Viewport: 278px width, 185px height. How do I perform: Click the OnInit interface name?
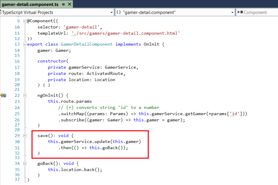pos(152,44)
